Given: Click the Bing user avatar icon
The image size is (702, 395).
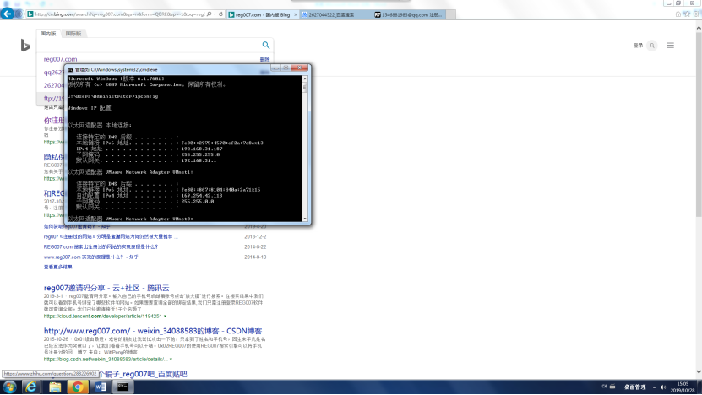Looking at the screenshot, I should [x=652, y=46].
